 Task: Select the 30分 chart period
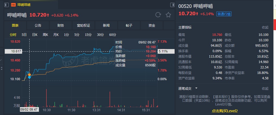100,35
